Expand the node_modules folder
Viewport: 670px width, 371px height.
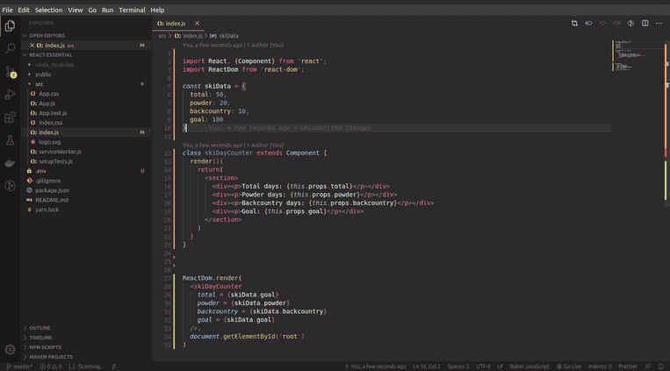pyautogui.click(x=54, y=65)
